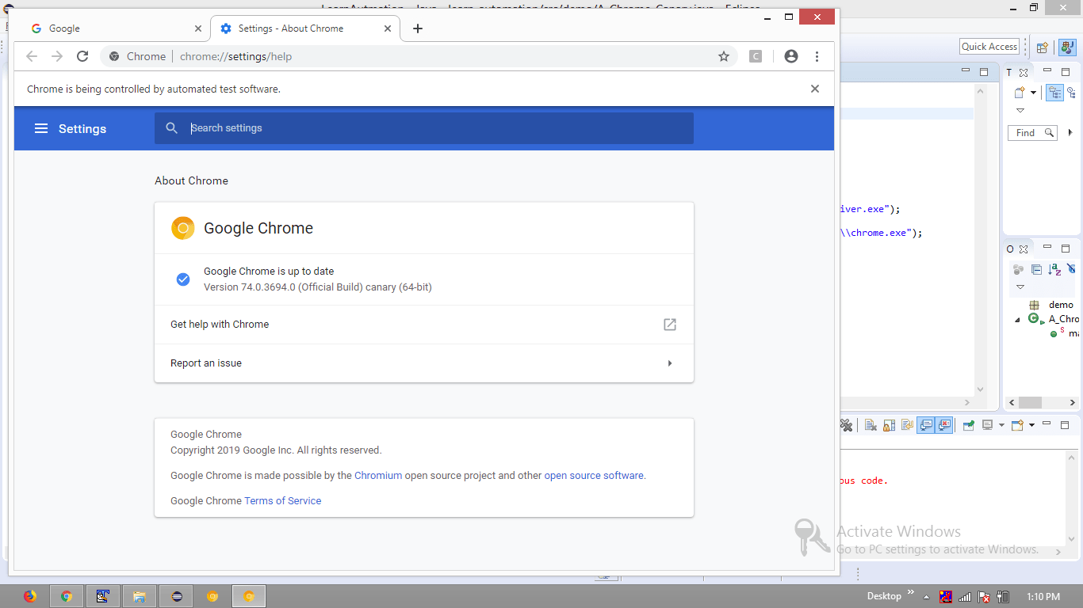Image resolution: width=1083 pixels, height=608 pixels.
Task: Click Clear Console icon in Eclipse
Action: point(871,425)
